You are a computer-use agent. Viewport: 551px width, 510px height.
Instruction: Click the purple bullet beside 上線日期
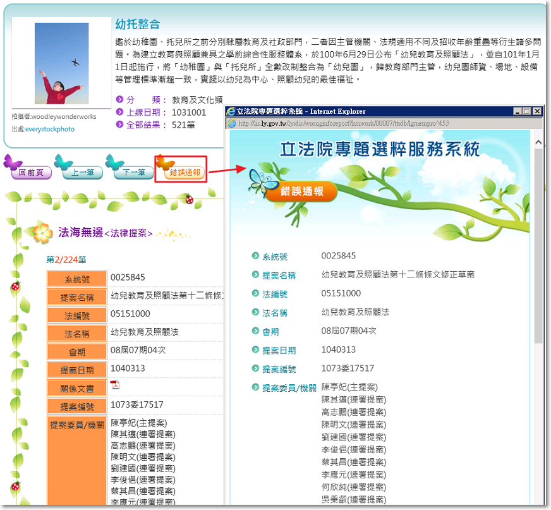120,112
